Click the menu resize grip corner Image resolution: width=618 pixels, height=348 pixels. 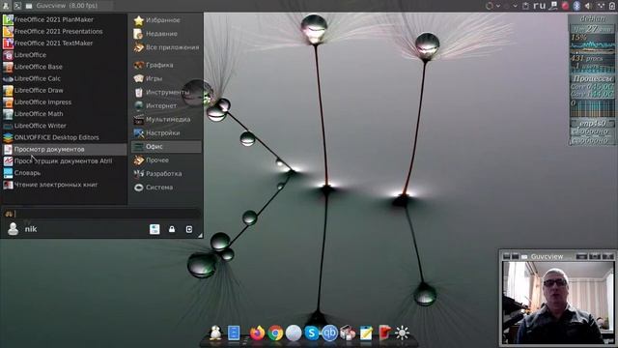click(x=200, y=235)
